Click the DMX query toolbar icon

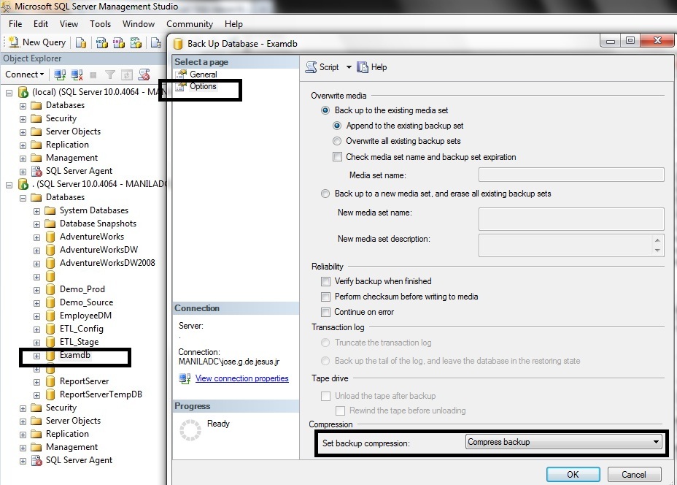pos(119,42)
